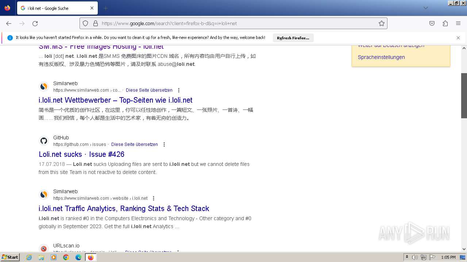Image resolution: width=467 pixels, height=262 pixels.
Task: Open the 'SM.MS - Free Images Hosting' result
Action: click(x=101, y=47)
